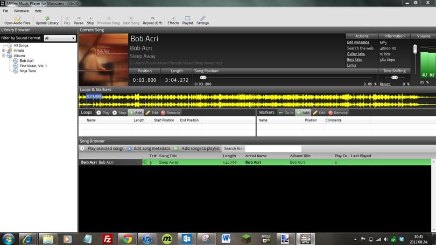
Task: Click the Update Library toolbar icon
Action: coord(47,20)
